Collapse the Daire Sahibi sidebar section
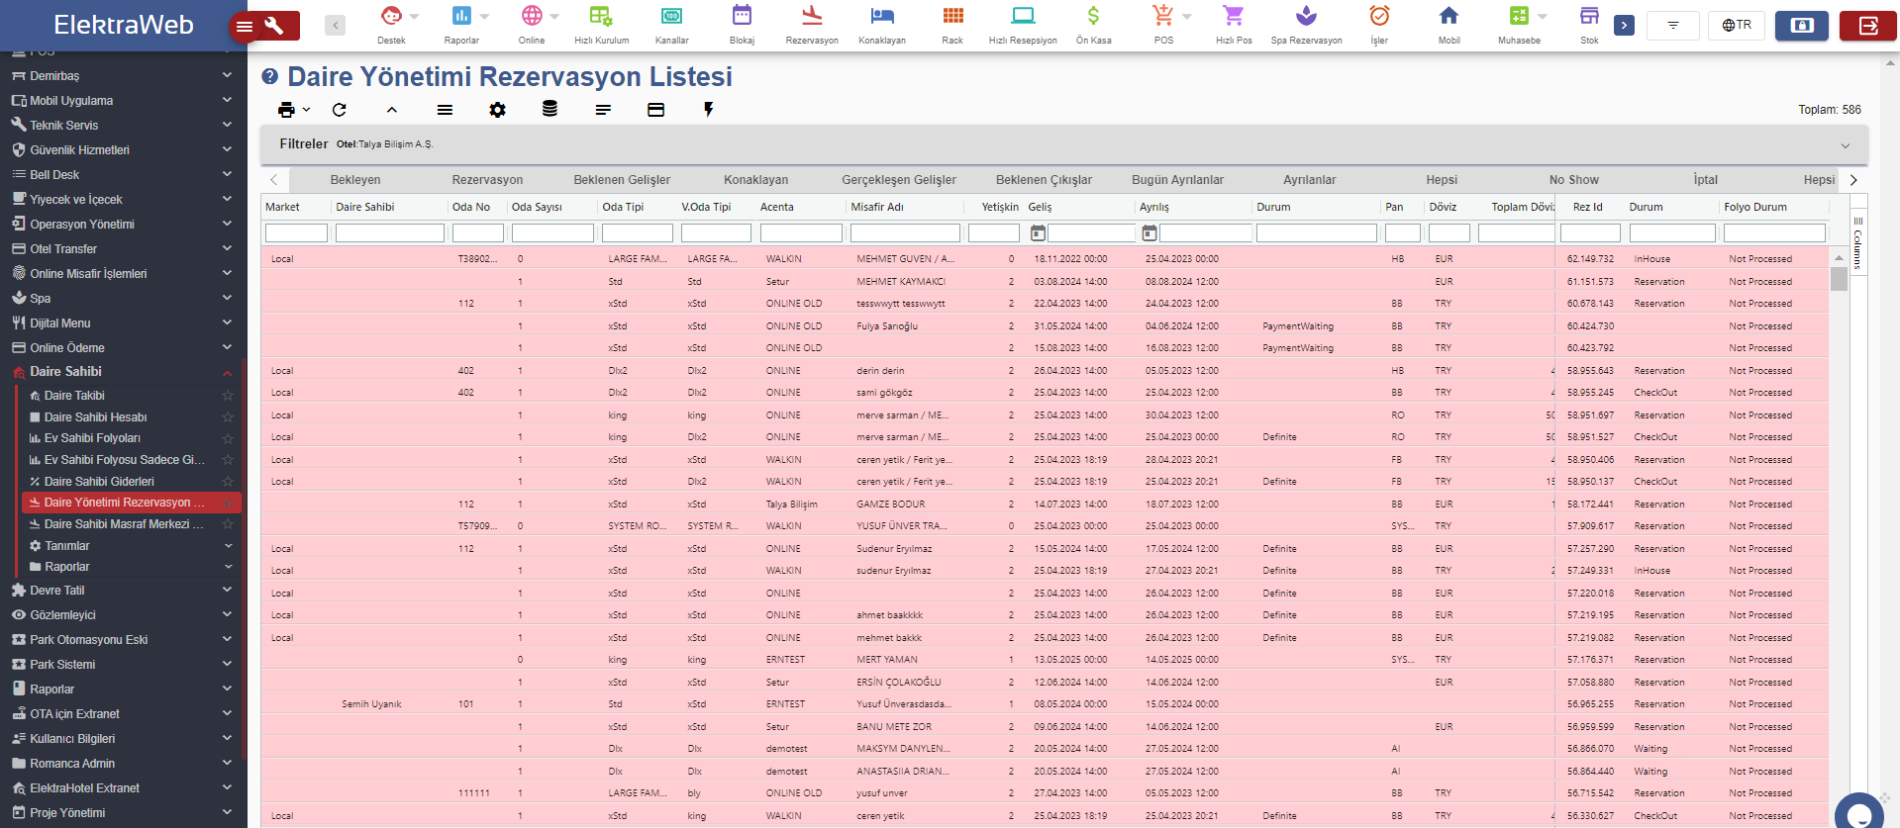 227,372
